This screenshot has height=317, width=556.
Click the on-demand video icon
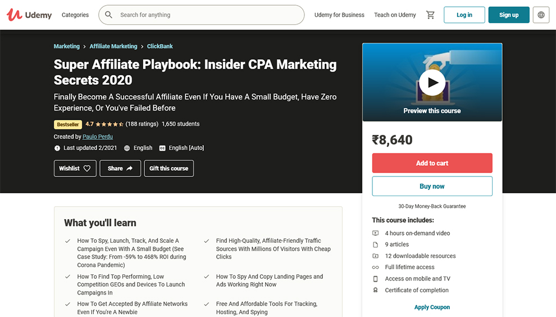click(375, 233)
